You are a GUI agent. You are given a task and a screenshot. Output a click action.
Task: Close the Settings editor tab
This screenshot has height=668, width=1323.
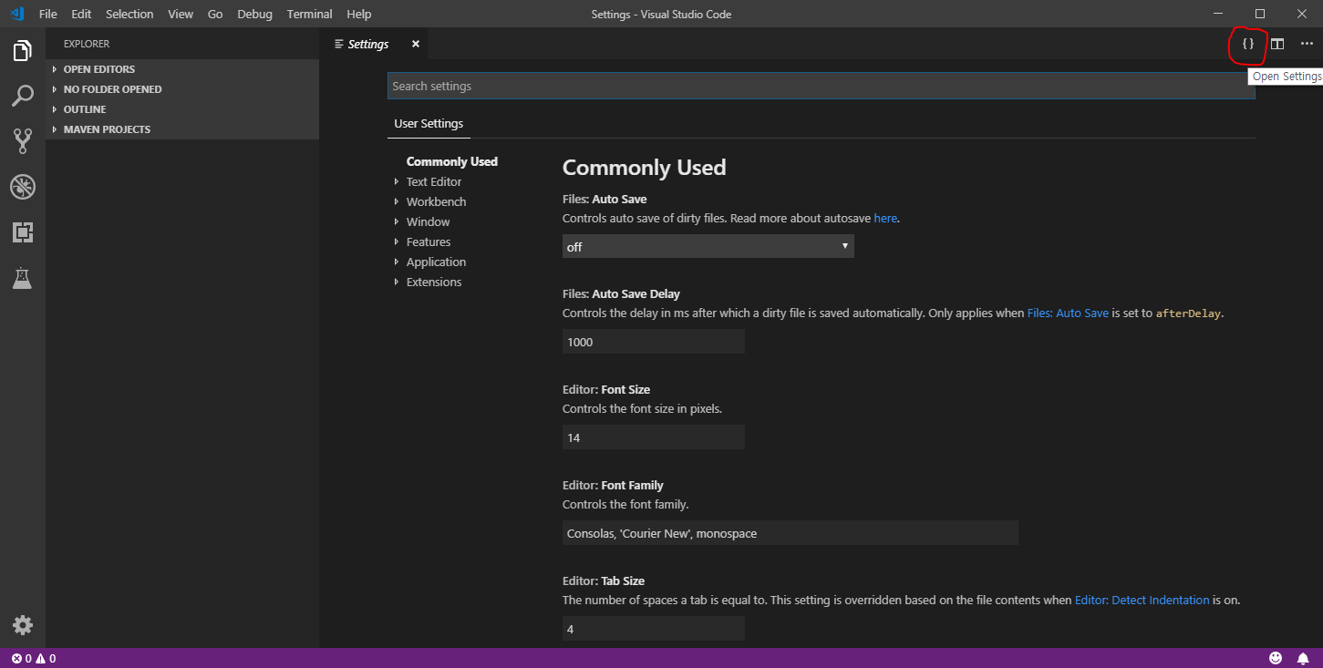(416, 44)
